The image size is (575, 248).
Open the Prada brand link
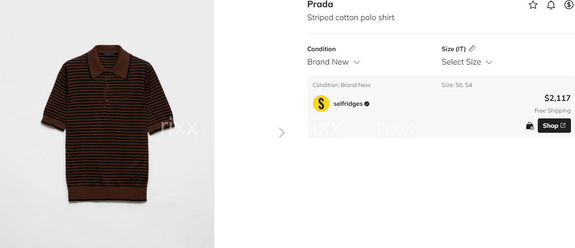[x=320, y=5]
